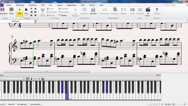
Task: Click the Tap Points option
Action: click(x=64, y=12)
